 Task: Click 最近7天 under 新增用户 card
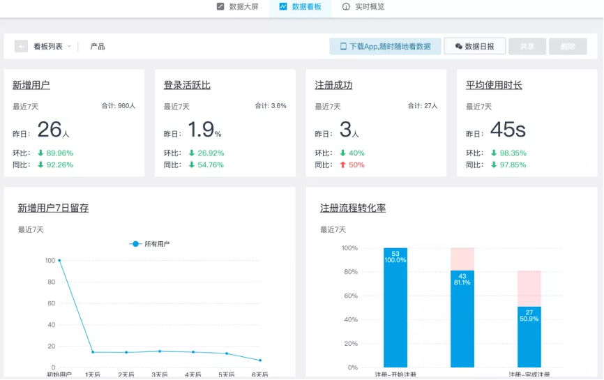click(25, 107)
